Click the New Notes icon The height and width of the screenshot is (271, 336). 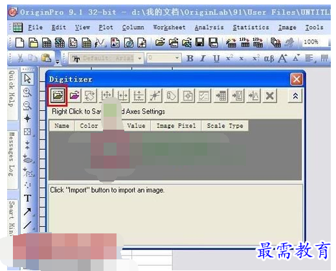129,42
